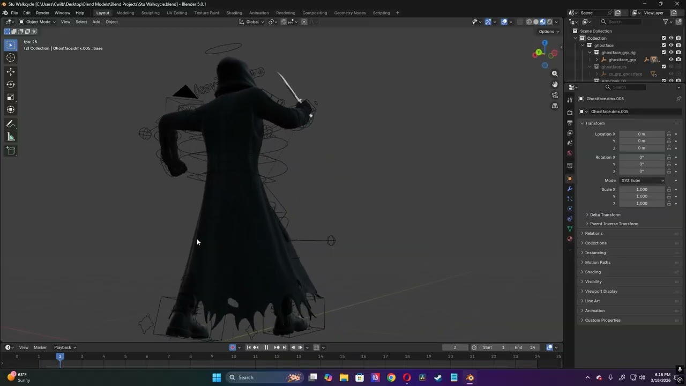Open the XYZ Euler rotation mode dropdown
Screen dimensions: 686x386
point(642,181)
